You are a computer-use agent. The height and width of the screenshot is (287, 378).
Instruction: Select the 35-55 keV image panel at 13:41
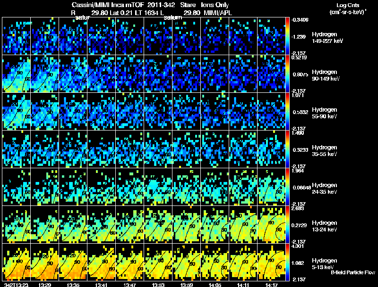pyautogui.click(x=102, y=149)
